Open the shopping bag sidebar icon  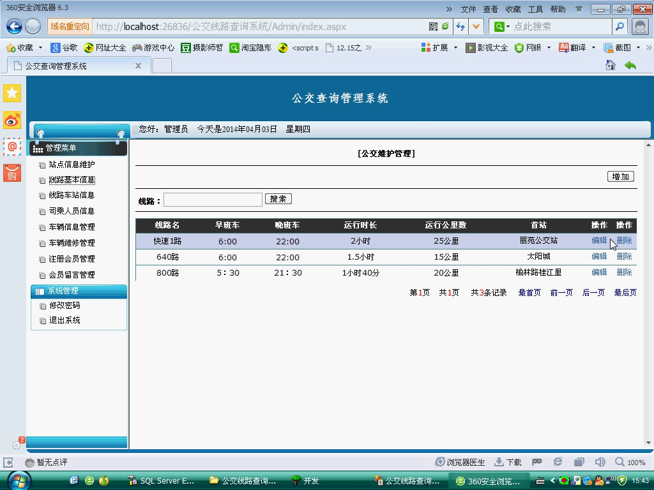tap(12, 172)
